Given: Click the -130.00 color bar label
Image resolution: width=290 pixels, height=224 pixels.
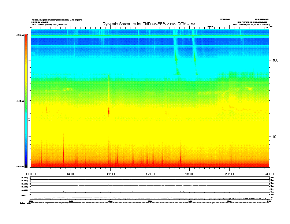Looking at the screenshot, I should coord(20,35).
